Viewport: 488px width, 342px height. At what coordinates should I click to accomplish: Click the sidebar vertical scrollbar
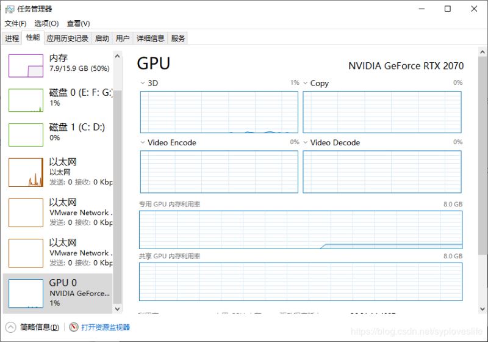[118, 183]
